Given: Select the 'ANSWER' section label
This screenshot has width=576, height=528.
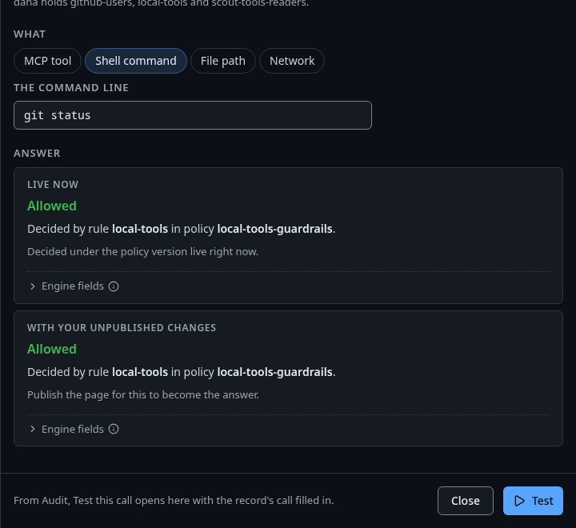Looking at the screenshot, I should pyautogui.click(x=37, y=154).
